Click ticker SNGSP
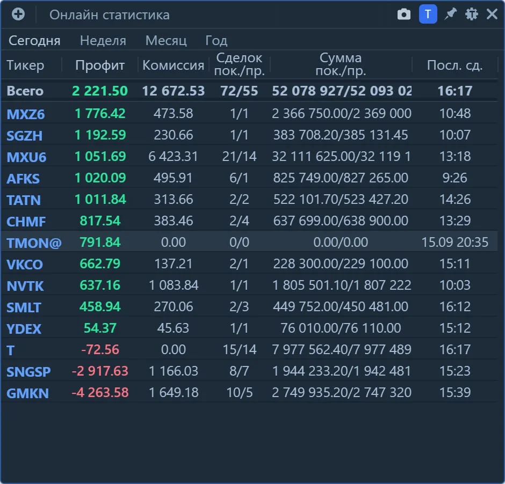The image size is (505, 484). [28, 372]
